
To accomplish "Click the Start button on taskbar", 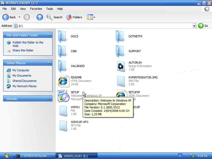I will [6, 156].
